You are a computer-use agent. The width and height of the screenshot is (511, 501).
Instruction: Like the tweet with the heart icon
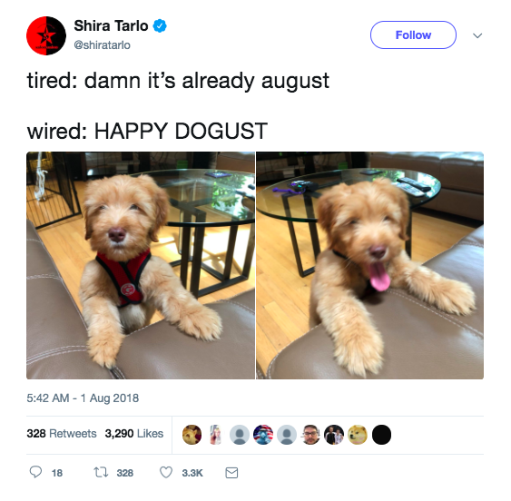click(x=166, y=472)
